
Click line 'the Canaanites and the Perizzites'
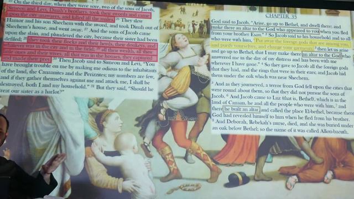[78, 74]
